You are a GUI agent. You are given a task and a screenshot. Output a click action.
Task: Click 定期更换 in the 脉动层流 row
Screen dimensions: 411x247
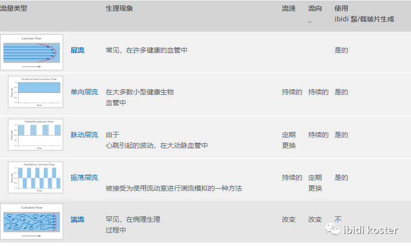[x=289, y=140]
